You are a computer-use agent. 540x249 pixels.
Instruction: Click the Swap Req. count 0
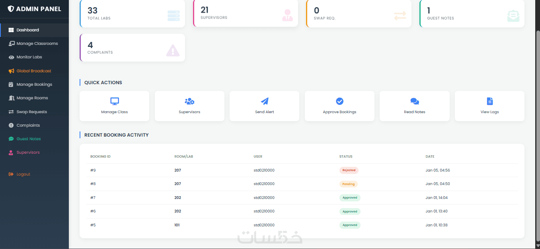(x=317, y=11)
